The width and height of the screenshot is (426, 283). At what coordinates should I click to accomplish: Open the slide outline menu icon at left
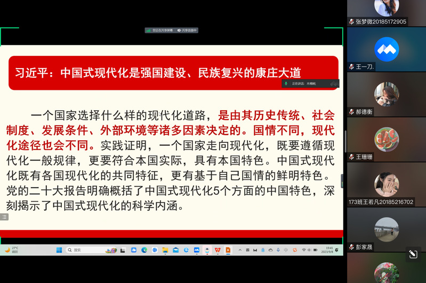tap(4, 217)
